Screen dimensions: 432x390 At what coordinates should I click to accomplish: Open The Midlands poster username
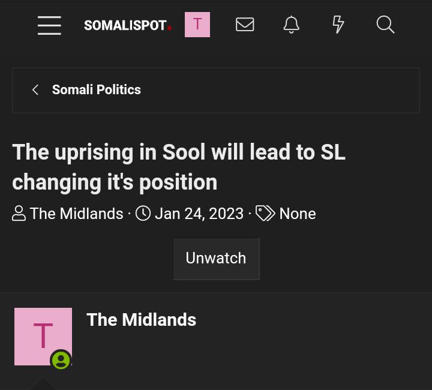[x=142, y=320]
